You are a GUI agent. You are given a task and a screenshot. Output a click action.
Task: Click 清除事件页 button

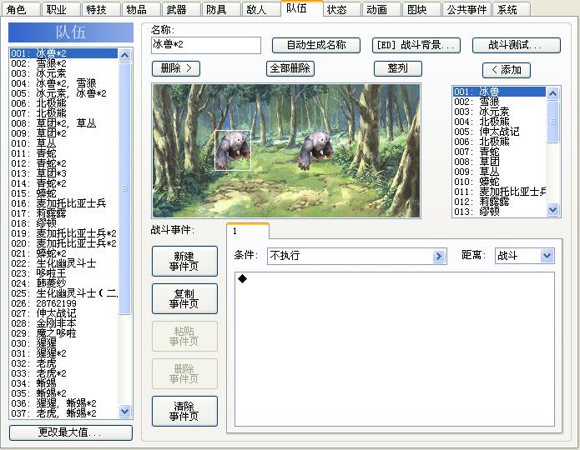tap(184, 411)
